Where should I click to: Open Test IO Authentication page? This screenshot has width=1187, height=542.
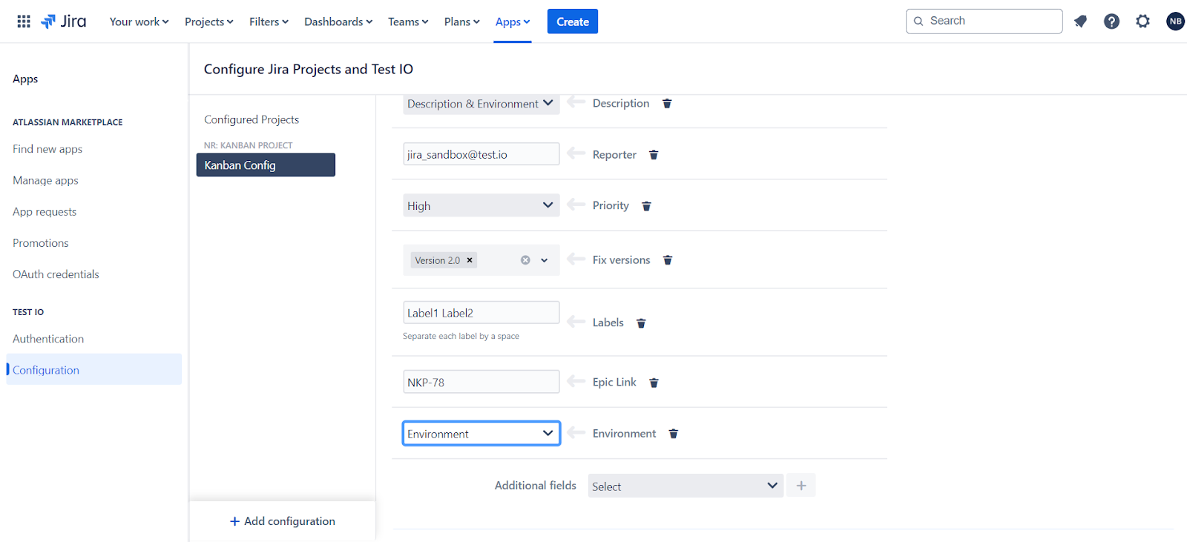(x=48, y=338)
